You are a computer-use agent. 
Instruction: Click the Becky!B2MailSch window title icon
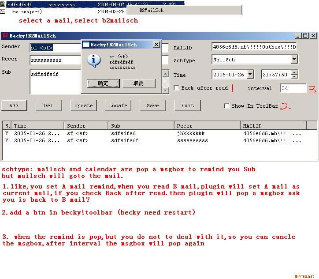[5, 36]
